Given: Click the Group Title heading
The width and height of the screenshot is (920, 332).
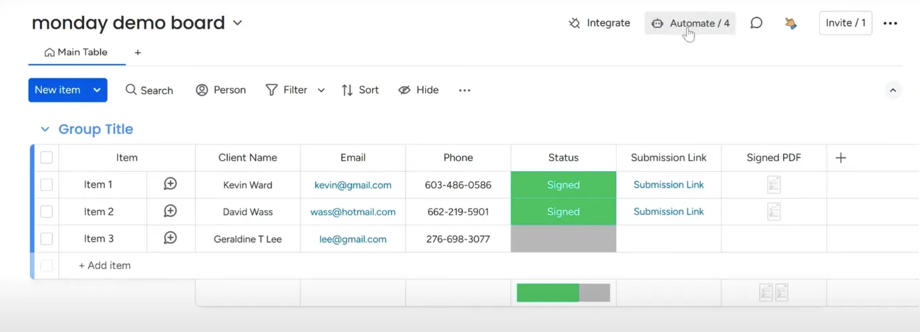Looking at the screenshot, I should 96,130.
